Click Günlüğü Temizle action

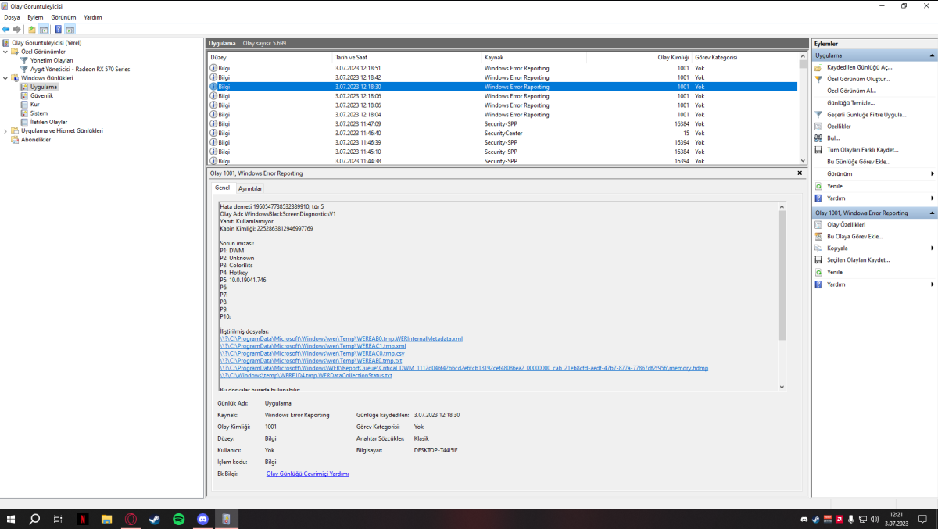coord(850,102)
